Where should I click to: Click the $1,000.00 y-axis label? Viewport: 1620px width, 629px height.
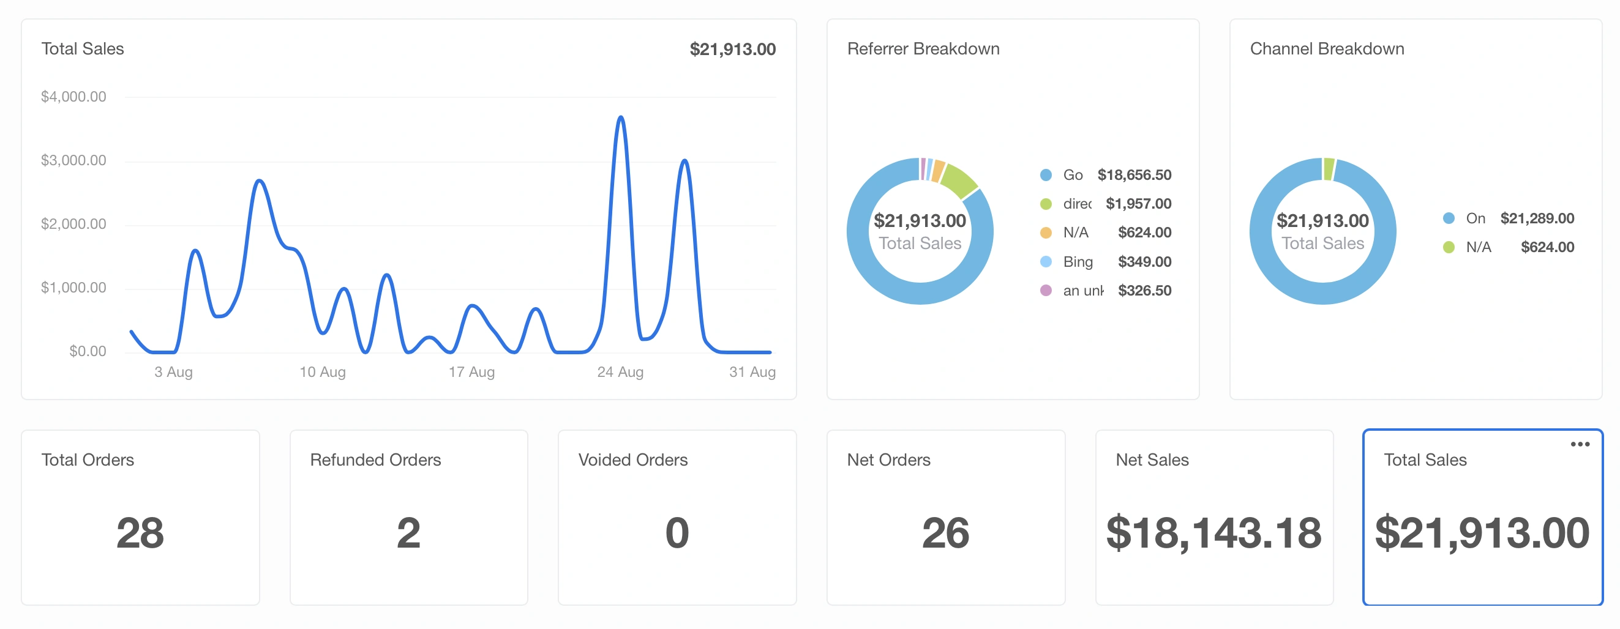[x=73, y=287]
